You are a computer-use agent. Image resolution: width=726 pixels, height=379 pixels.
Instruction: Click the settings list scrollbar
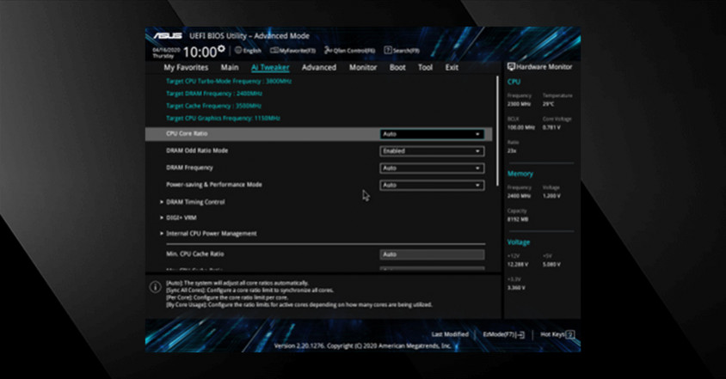tap(497, 131)
